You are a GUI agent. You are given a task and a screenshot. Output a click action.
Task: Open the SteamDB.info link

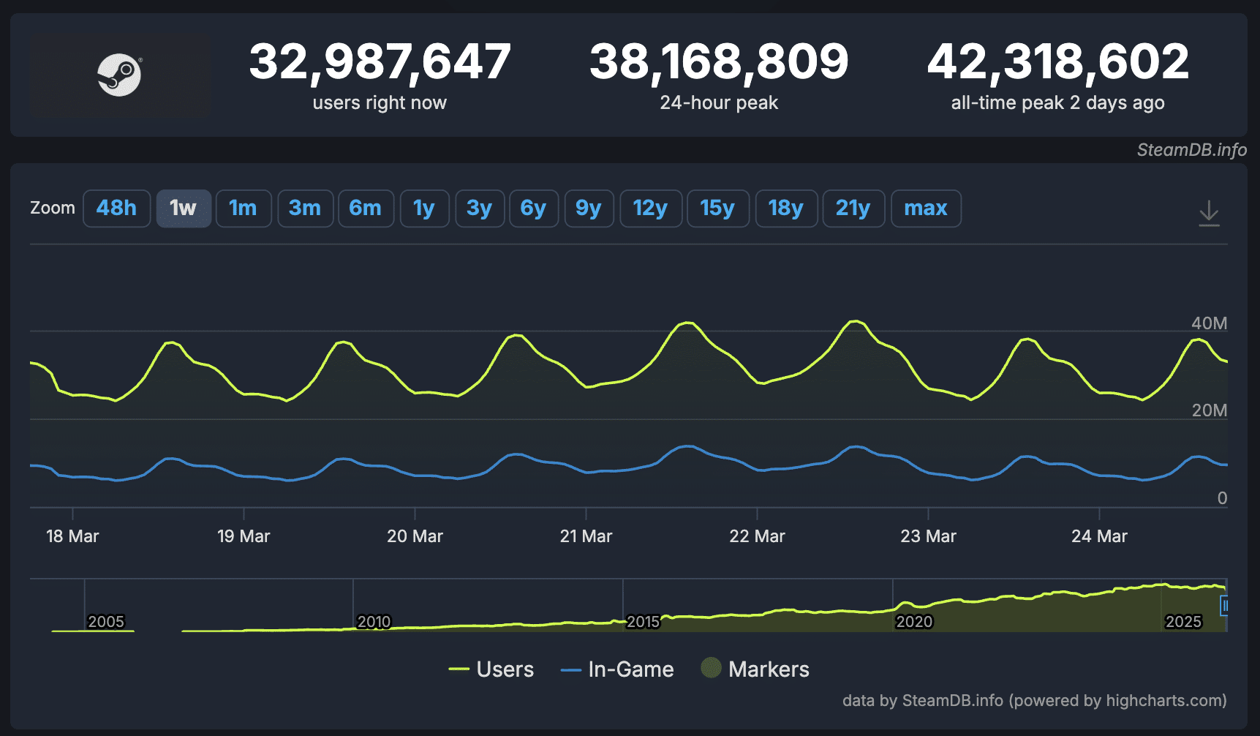tap(1191, 150)
